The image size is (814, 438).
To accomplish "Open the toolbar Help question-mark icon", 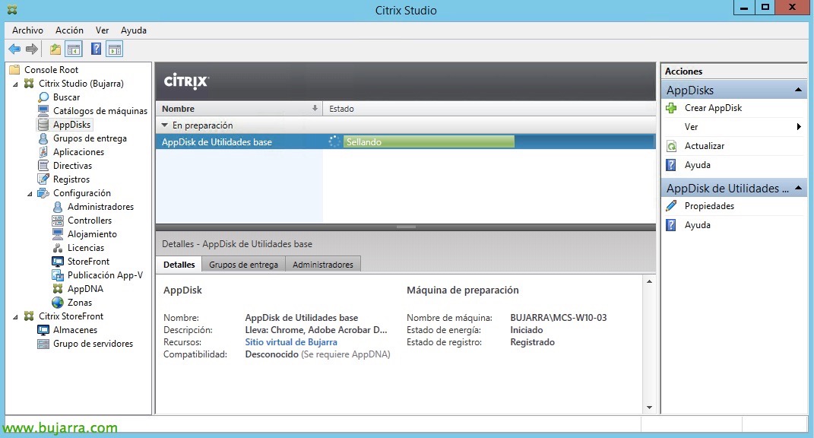I will [96, 49].
